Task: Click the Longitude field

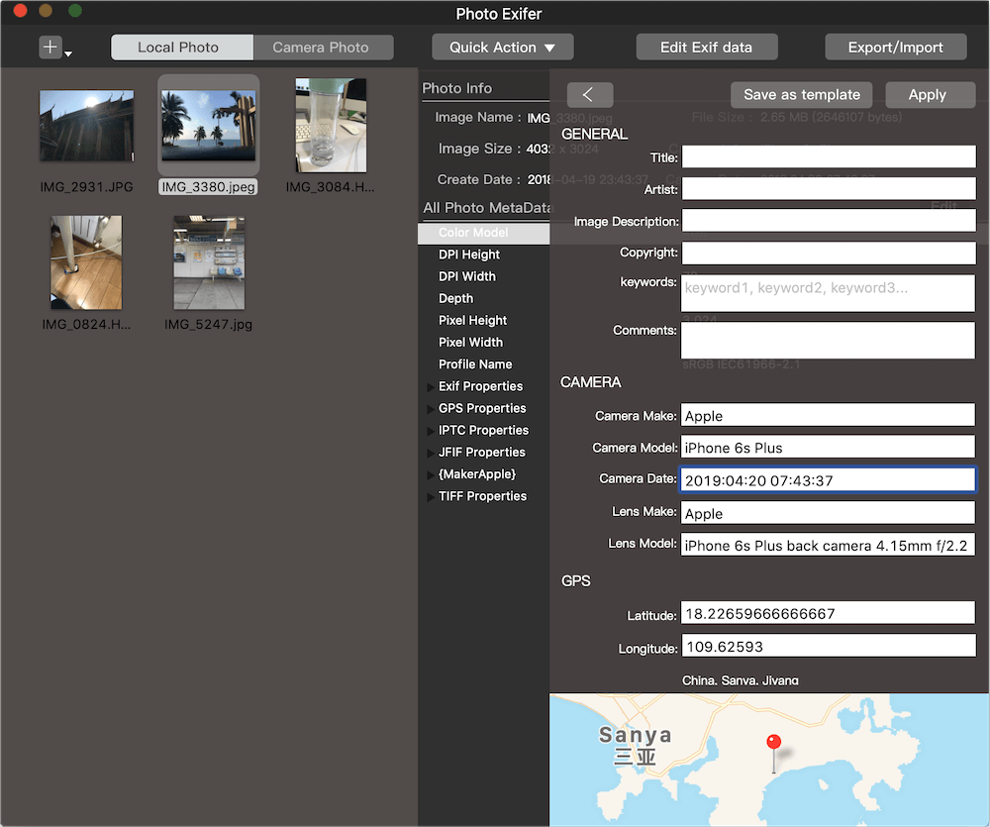Action: [828, 646]
